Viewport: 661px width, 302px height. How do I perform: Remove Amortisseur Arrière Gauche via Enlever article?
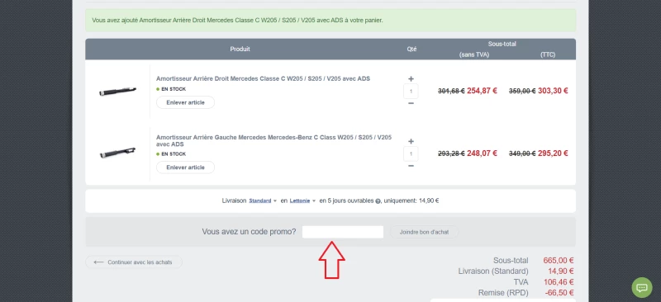pos(185,168)
